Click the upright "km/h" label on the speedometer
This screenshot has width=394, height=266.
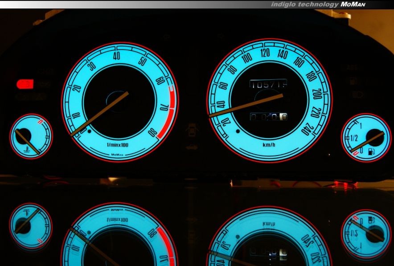tap(269, 145)
